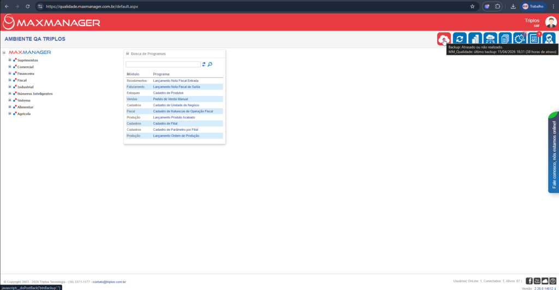Open the 'Fale conosco' online chat tab
559x290 pixels.
pyautogui.click(x=554, y=153)
